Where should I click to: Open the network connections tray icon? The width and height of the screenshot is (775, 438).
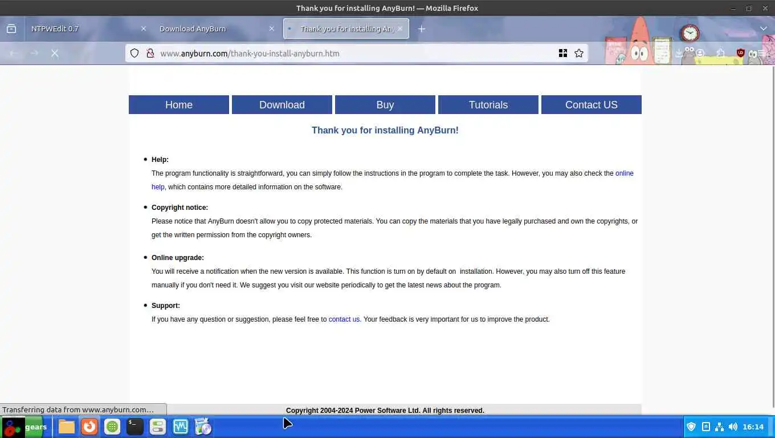click(719, 427)
